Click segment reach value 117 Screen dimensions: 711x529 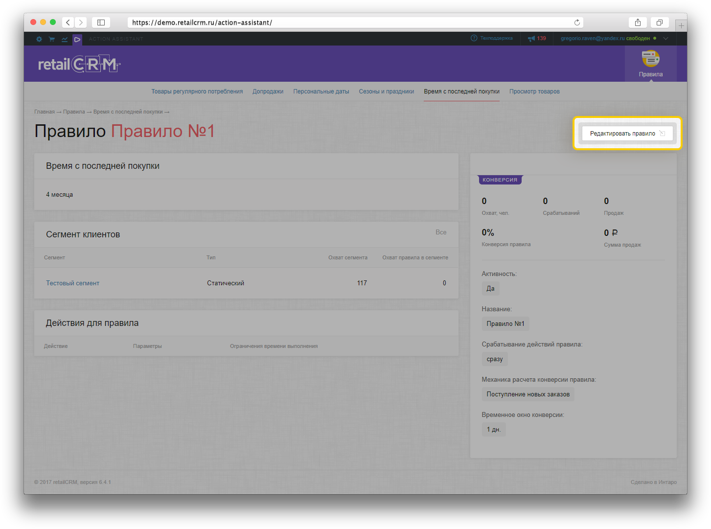[x=362, y=283]
